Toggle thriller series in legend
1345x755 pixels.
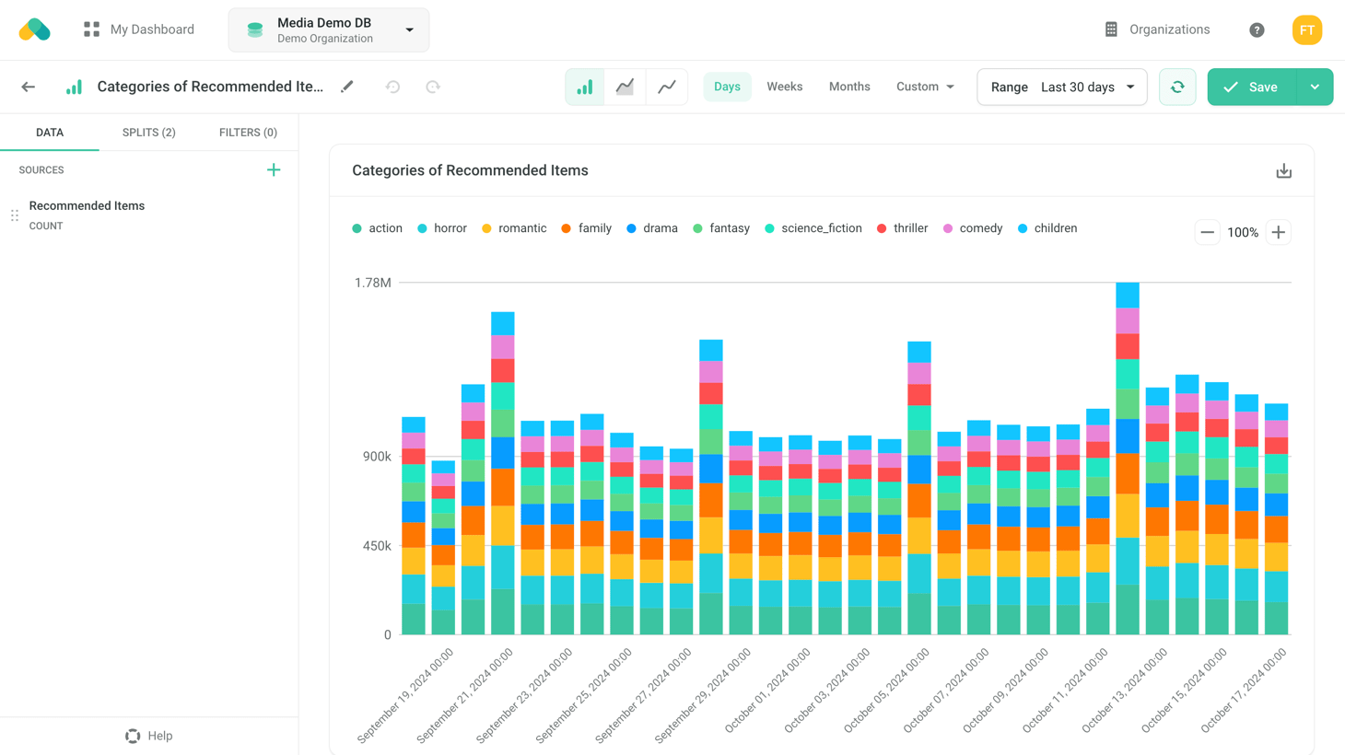click(x=902, y=228)
